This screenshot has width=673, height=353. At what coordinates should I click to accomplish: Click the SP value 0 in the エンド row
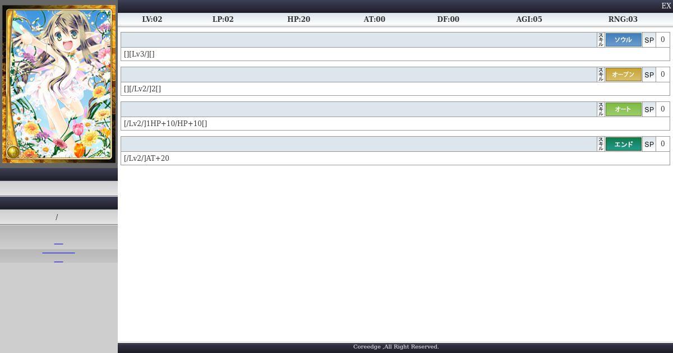(663, 144)
